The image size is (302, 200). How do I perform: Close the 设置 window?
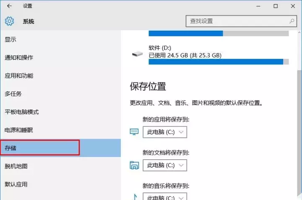[293, 6]
